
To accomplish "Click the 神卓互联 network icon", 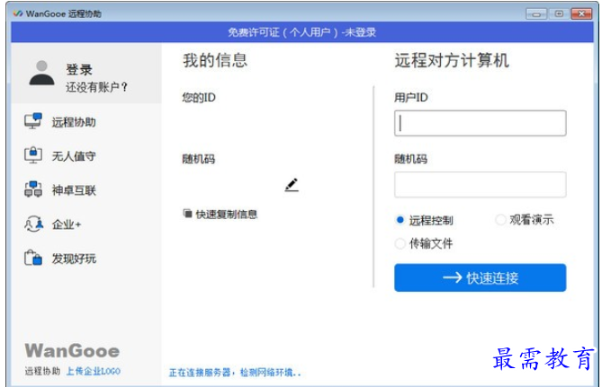I will coord(33,189).
